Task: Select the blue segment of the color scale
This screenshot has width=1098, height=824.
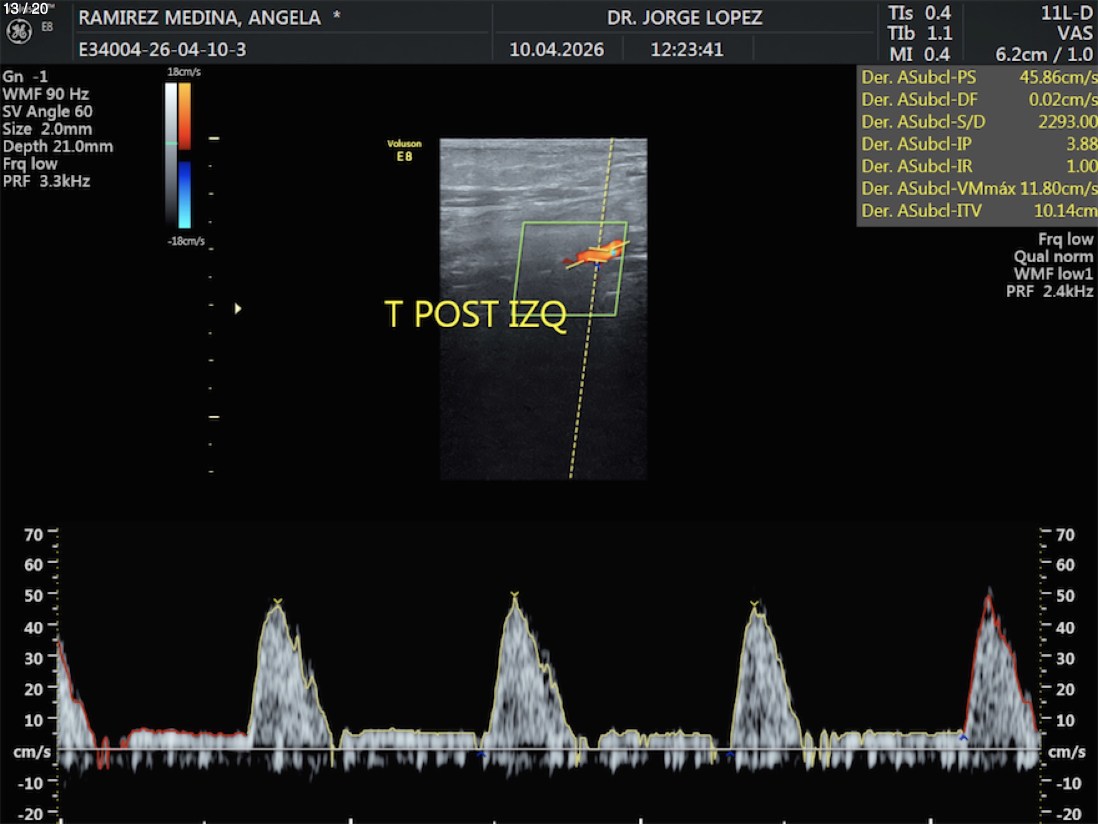Action: [185, 195]
